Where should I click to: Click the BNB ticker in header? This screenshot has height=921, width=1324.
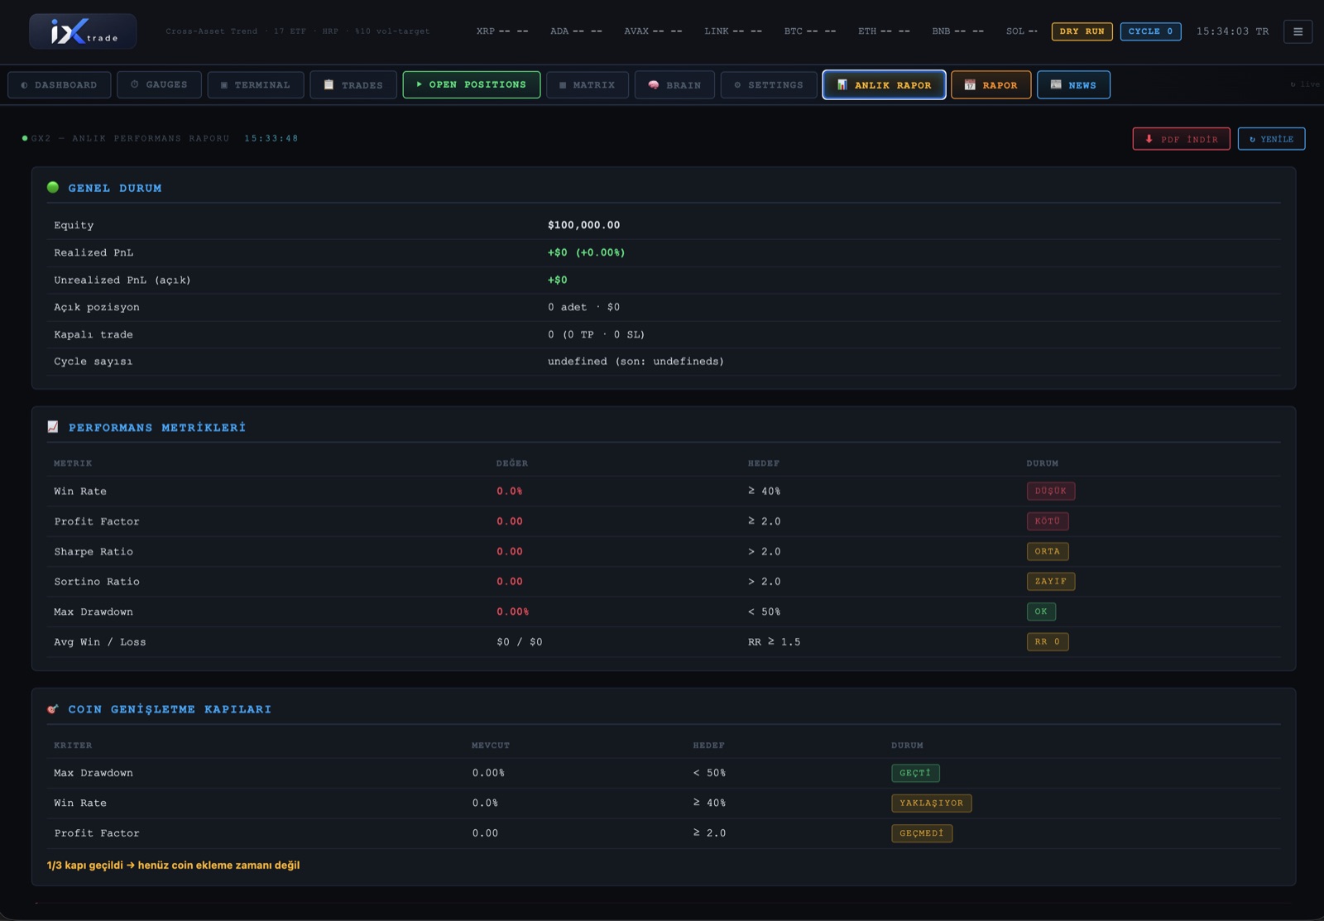958,31
